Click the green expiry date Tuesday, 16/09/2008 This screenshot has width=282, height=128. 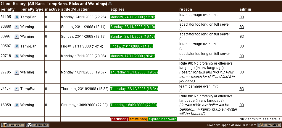click(133, 105)
